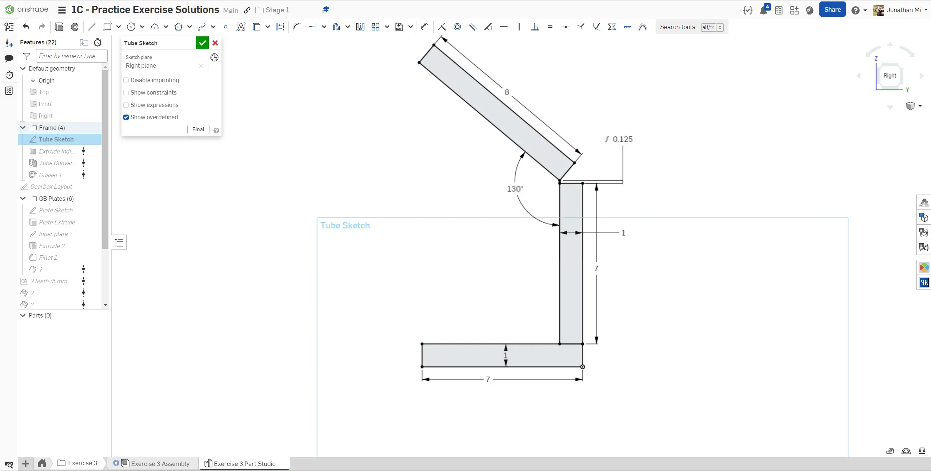Open the rectangle tool dropdown arrow
The image size is (931, 471).
(119, 27)
